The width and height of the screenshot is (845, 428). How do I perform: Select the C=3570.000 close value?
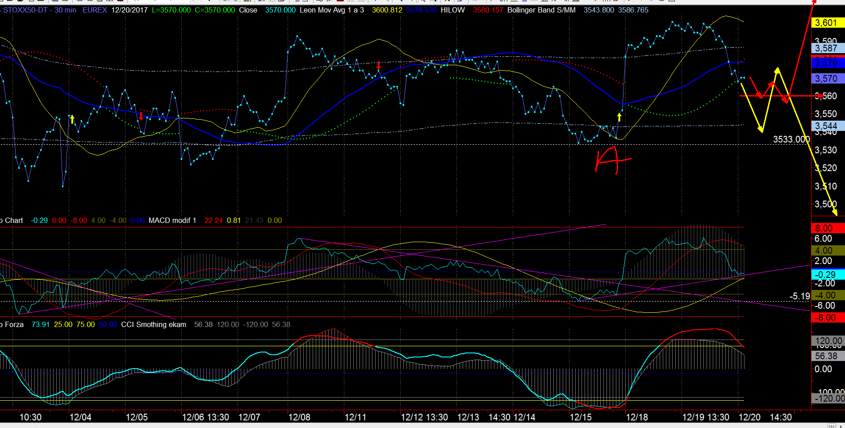(215, 10)
